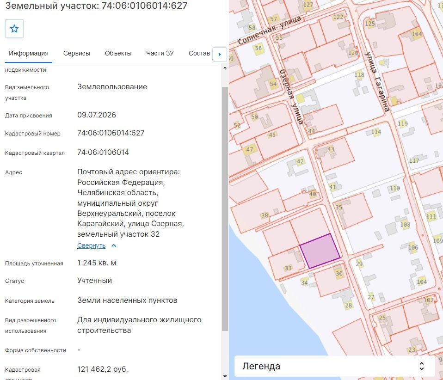The image size is (443, 380).
Task: Open the Состав tab
Action: coord(199,54)
